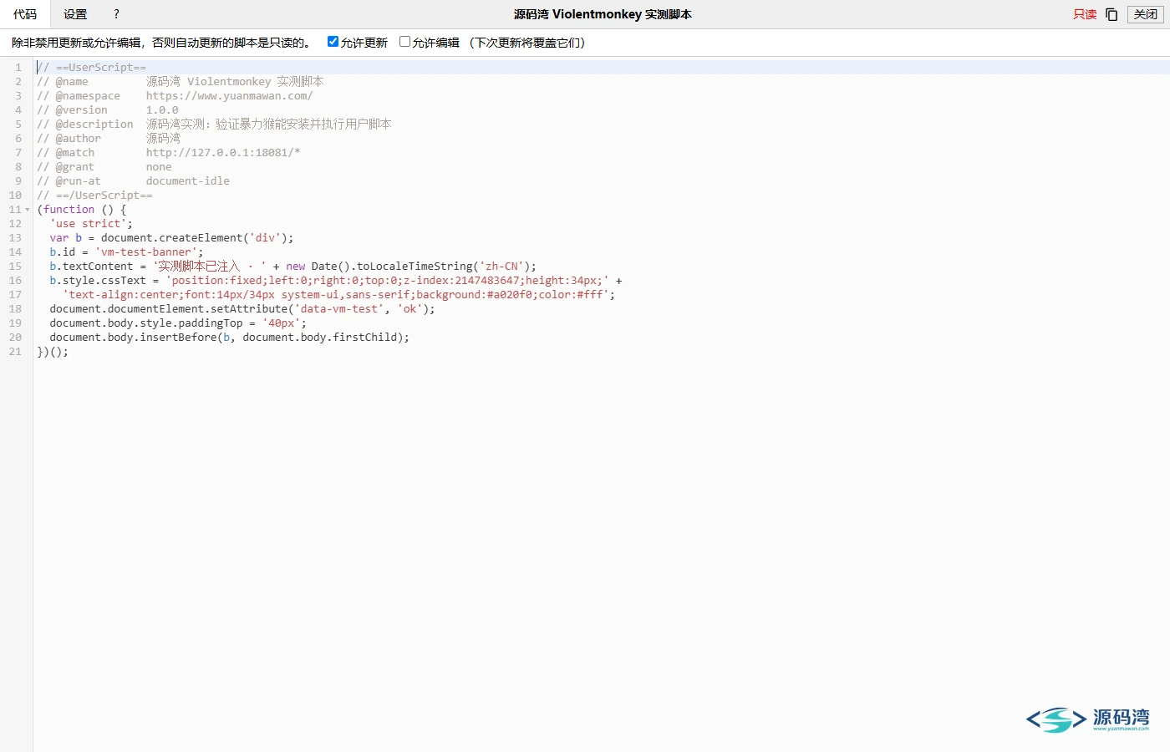This screenshot has width=1170, height=752.
Task: Enable the 允许编辑 checkbox
Action: click(404, 42)
